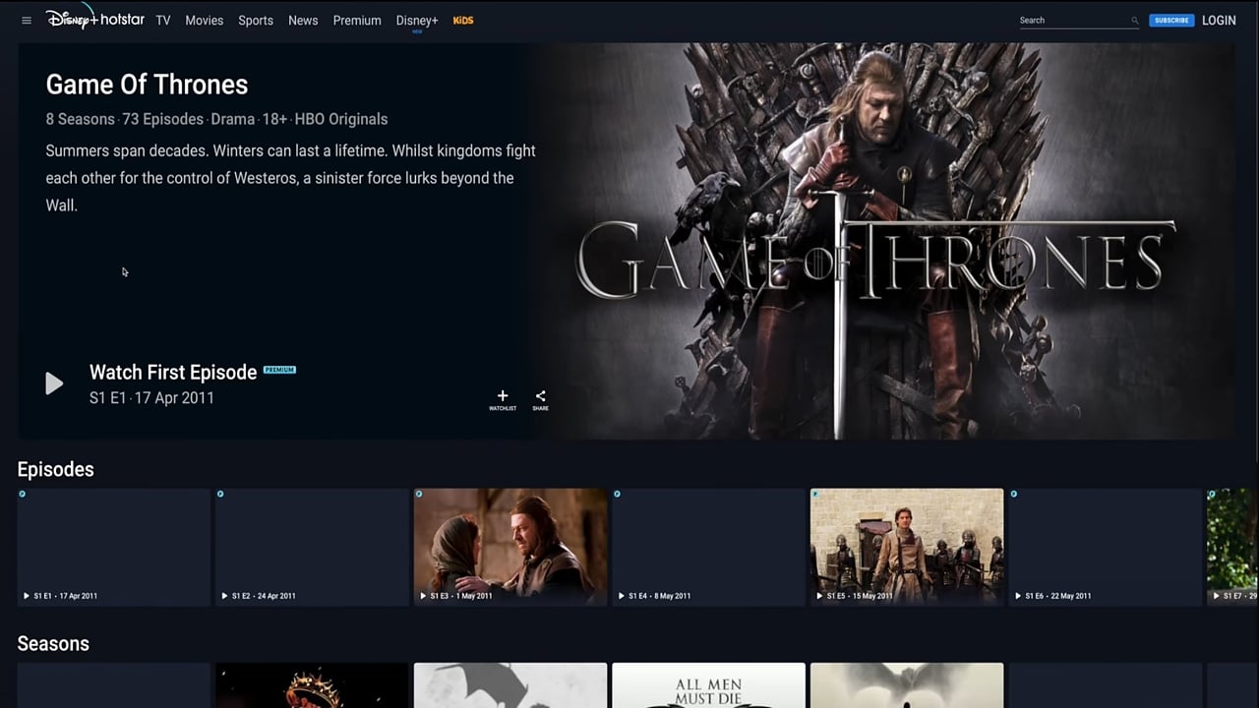Play the first episode

pyautogui.click(x=54, y=383)
